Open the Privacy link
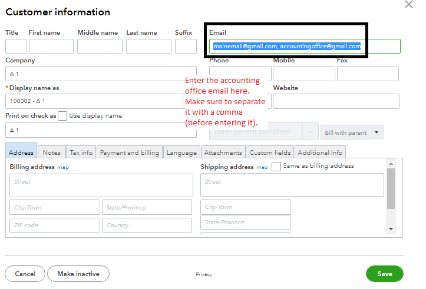This screenshot has height=289, width=426. pos(204,274)
